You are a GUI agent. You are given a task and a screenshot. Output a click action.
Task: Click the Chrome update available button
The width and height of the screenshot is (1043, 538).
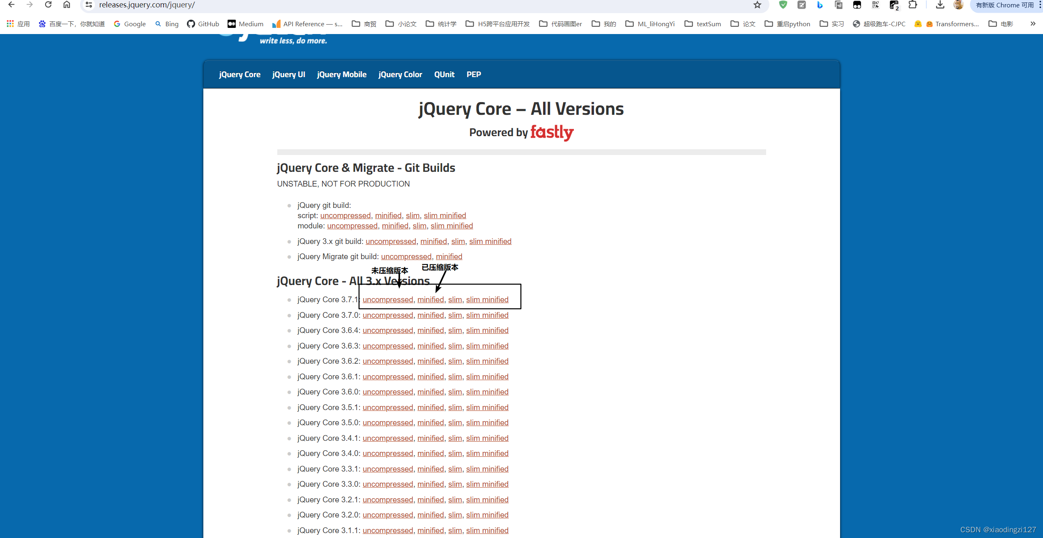coord(1004,5)
